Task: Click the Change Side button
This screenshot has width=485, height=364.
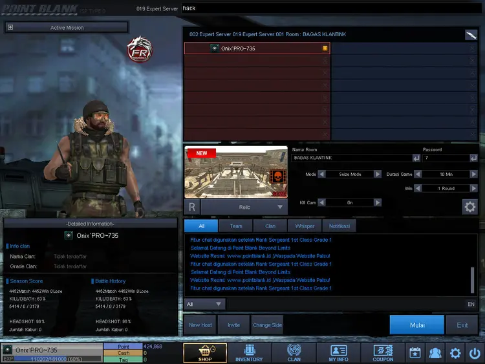Action: (267, 325)
